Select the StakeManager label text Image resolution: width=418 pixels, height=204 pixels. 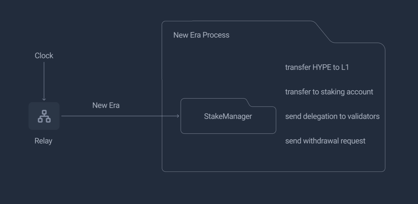tap(228, 116)
